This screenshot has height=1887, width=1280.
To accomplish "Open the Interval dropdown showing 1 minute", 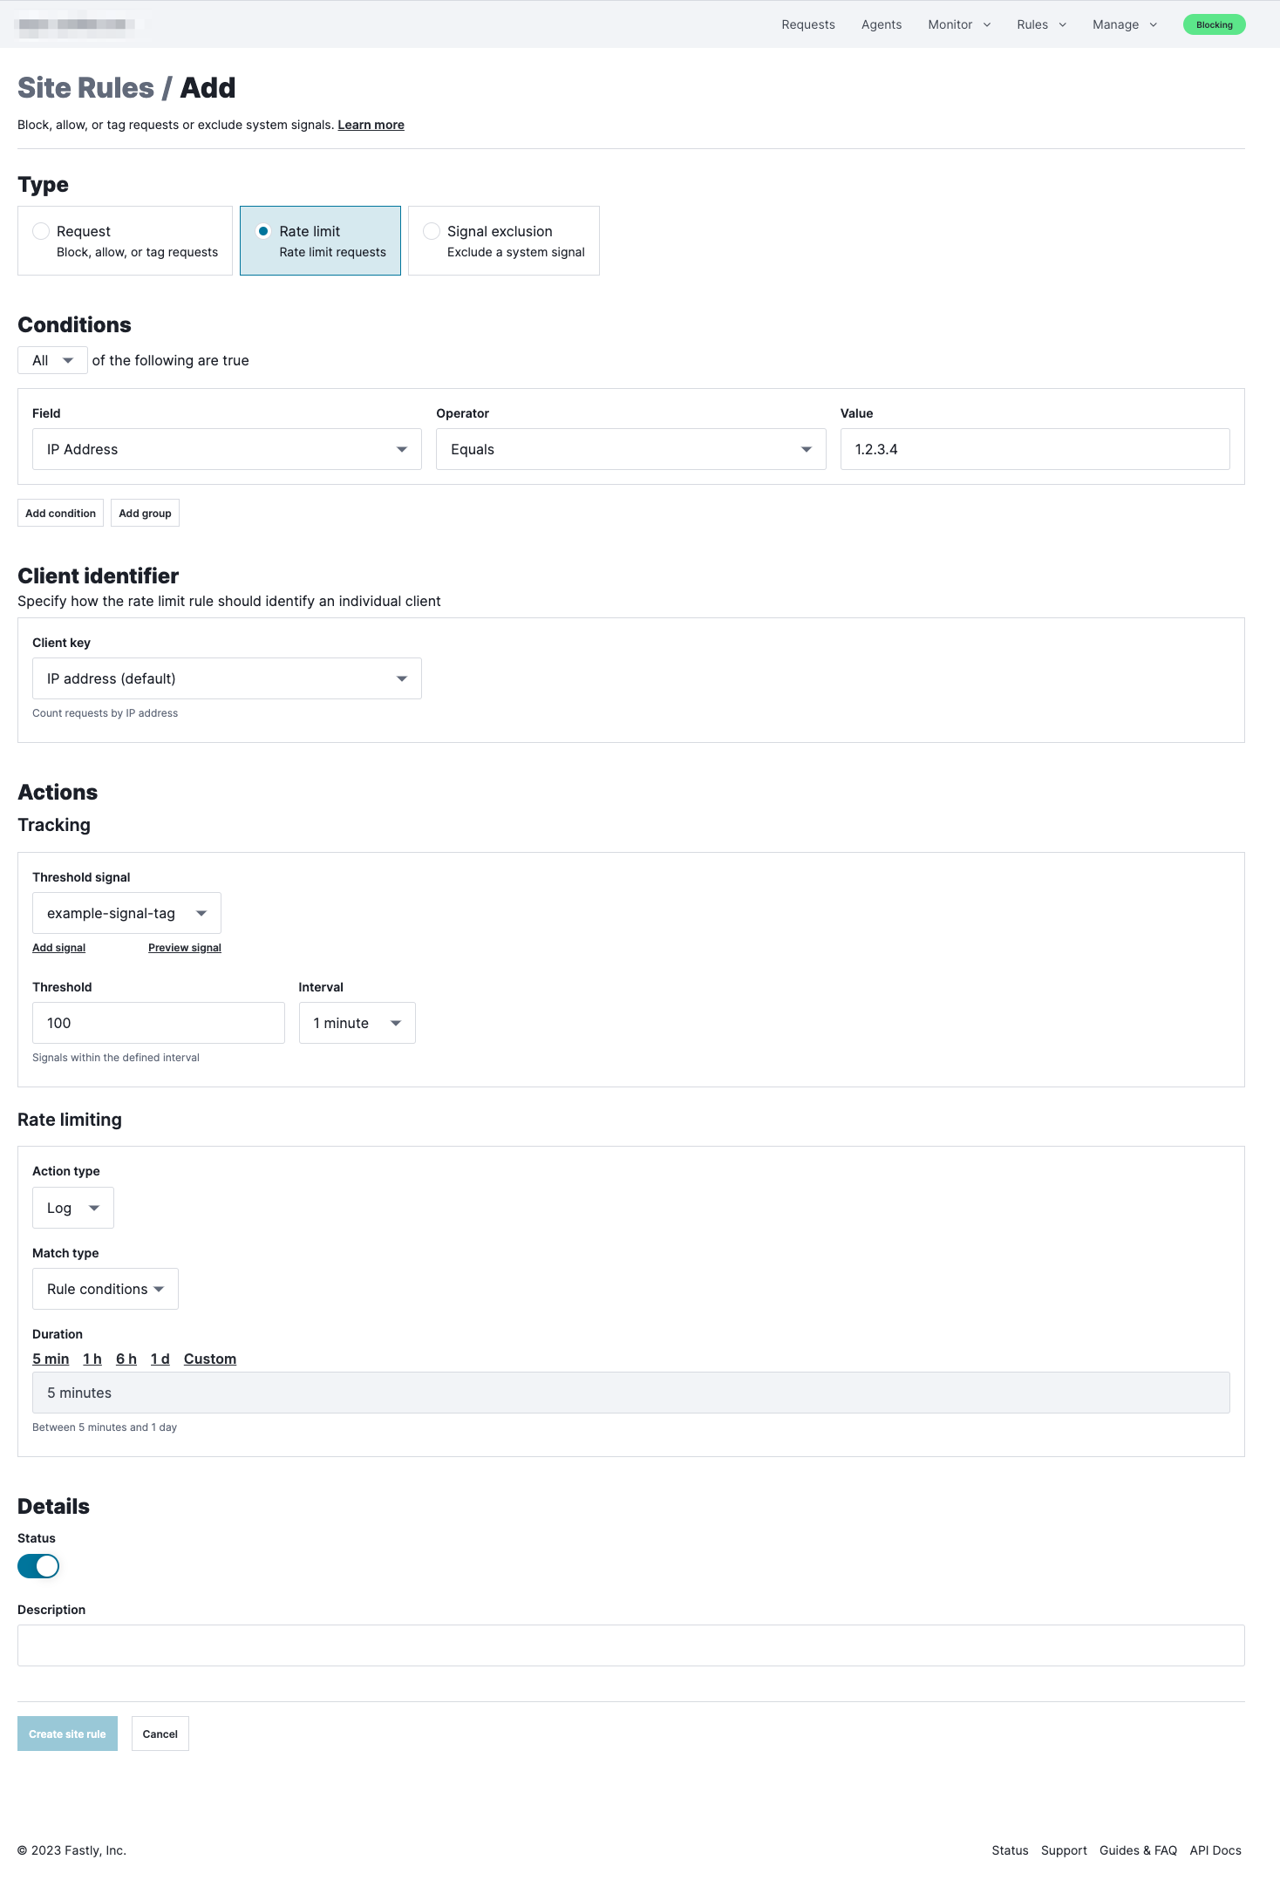I will tap(357, 1023).
